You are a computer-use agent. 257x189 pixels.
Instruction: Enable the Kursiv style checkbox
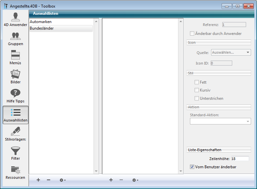click(x=197, y=90)
